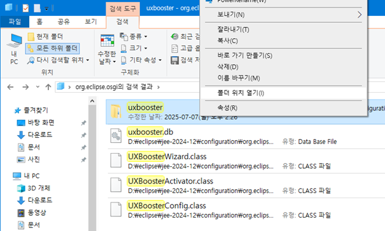Select the uxbooster.db file icon

116,136
